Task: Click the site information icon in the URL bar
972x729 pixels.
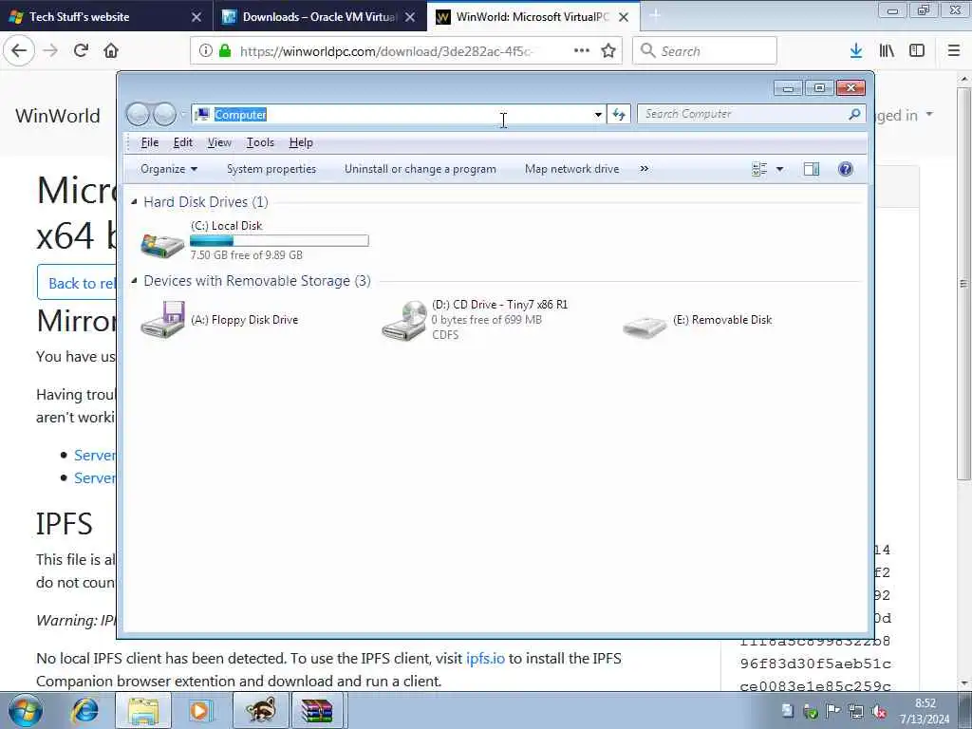Action: tap(205, 51)
